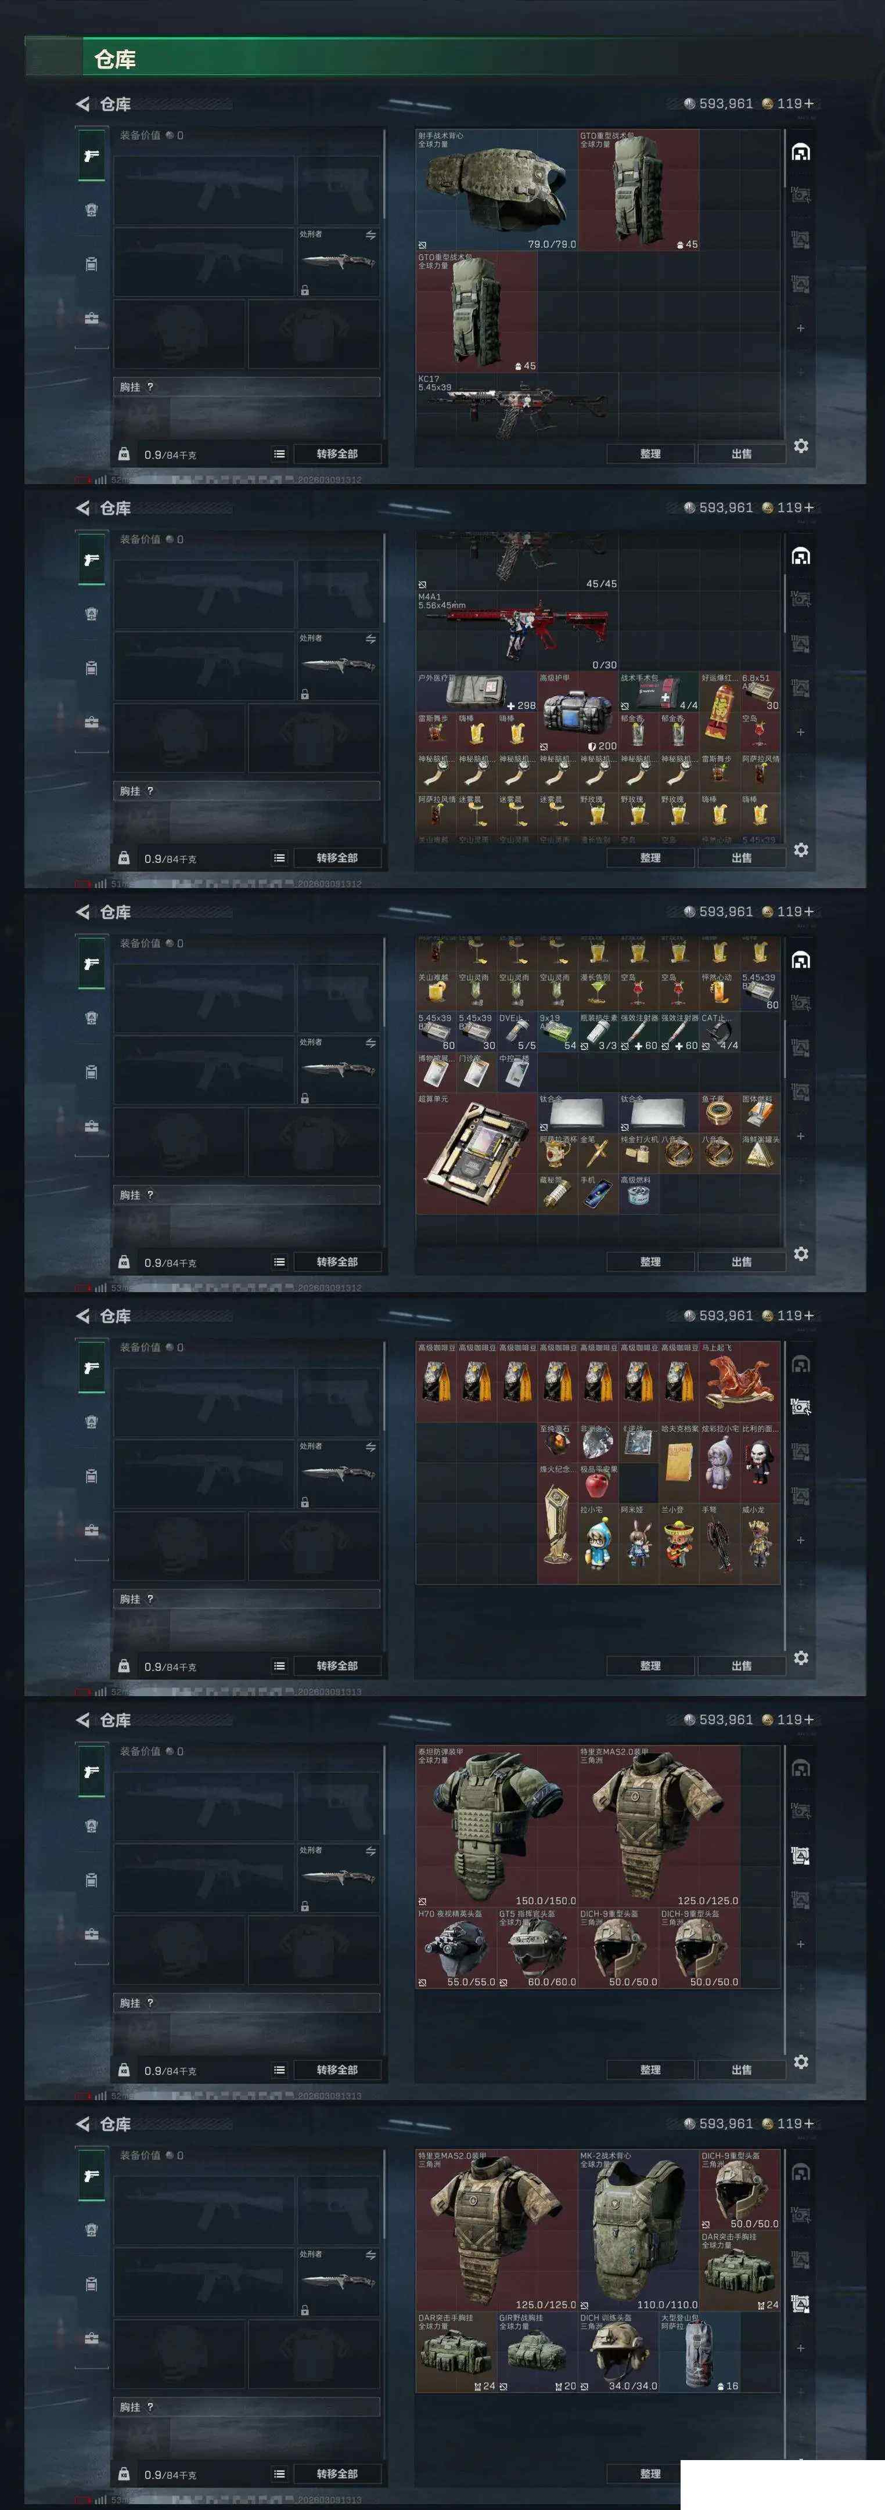Image resolution: width=885 pixels, height=2510 pixels.
Task: Select the 好运爆红 red firecracker item
Action: pos(719,711)
